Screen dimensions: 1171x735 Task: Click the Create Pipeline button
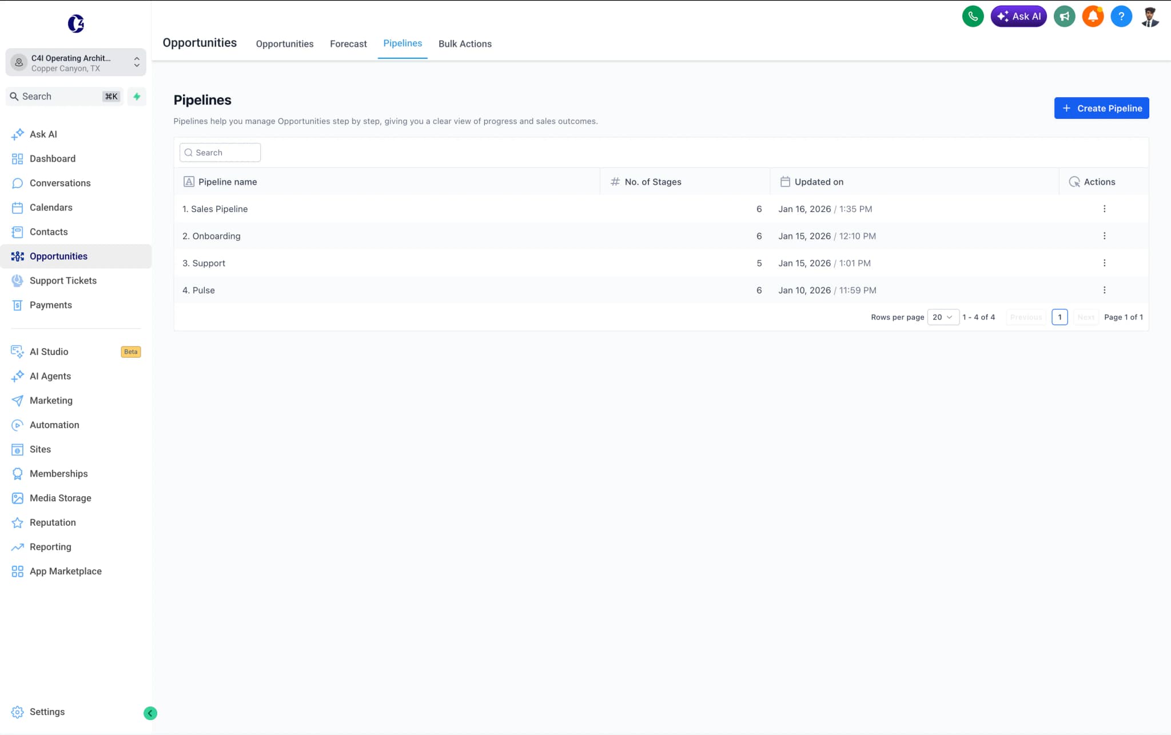(x=1101, y=108)
